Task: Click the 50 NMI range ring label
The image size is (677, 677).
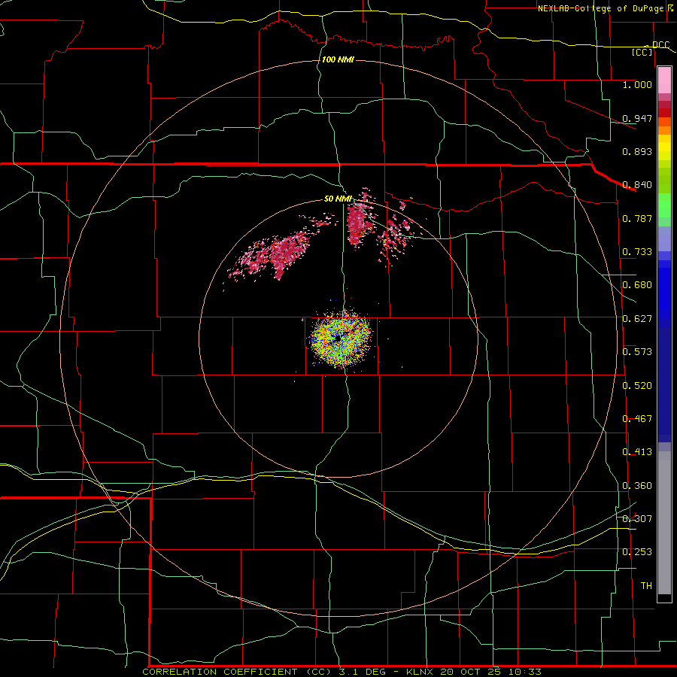Action: coord(338,199)
